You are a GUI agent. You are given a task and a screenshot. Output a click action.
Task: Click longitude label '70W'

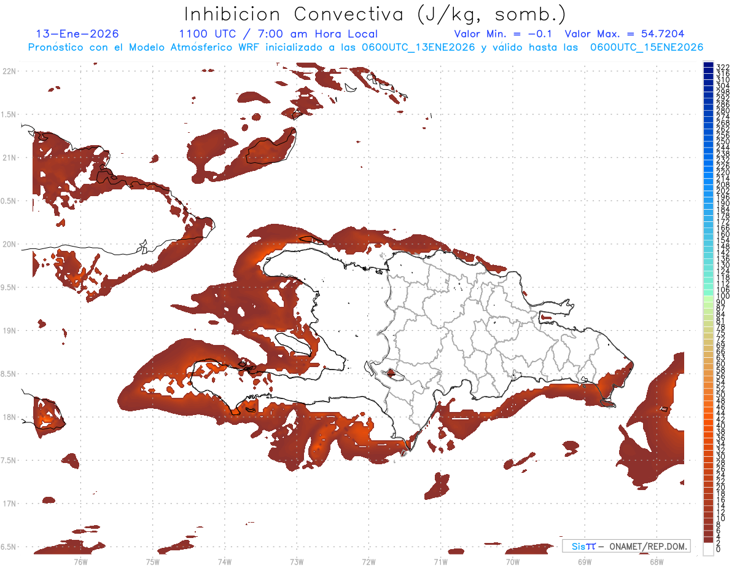[512, 562]
